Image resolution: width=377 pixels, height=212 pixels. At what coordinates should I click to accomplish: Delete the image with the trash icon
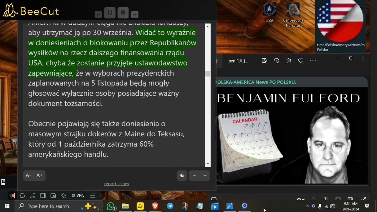(x=289, y=61)
